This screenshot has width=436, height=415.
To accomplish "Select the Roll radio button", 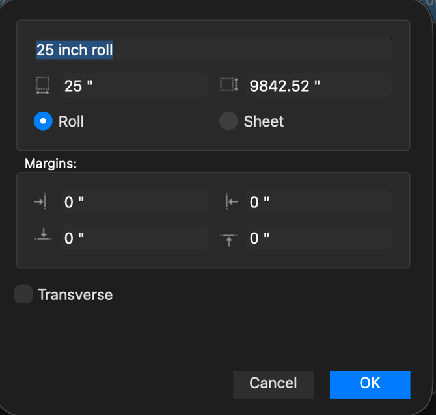I will point(43,121).
